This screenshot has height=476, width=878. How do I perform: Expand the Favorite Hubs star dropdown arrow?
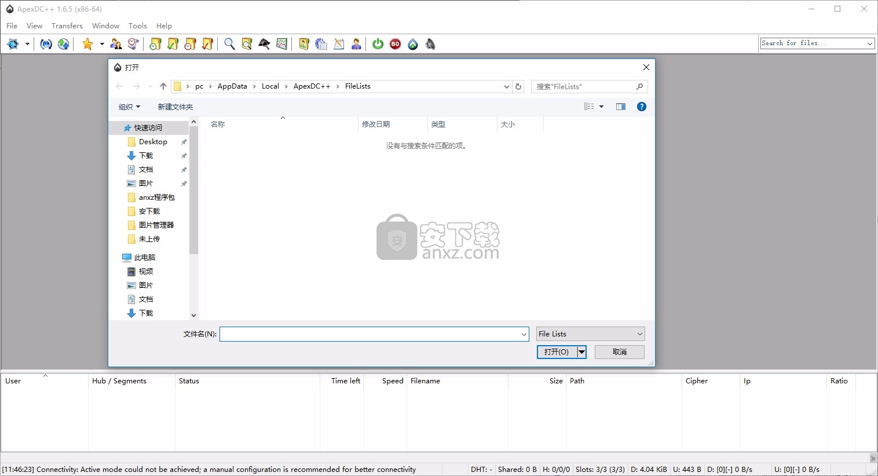tap(102, 44)
